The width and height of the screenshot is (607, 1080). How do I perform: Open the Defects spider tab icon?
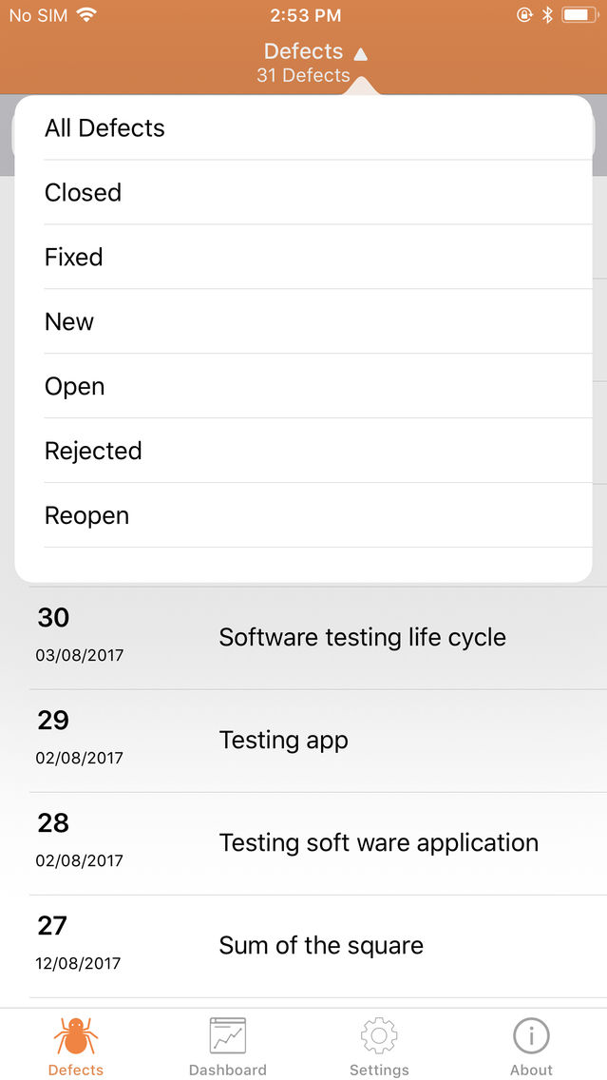[x=76, y=1035]
